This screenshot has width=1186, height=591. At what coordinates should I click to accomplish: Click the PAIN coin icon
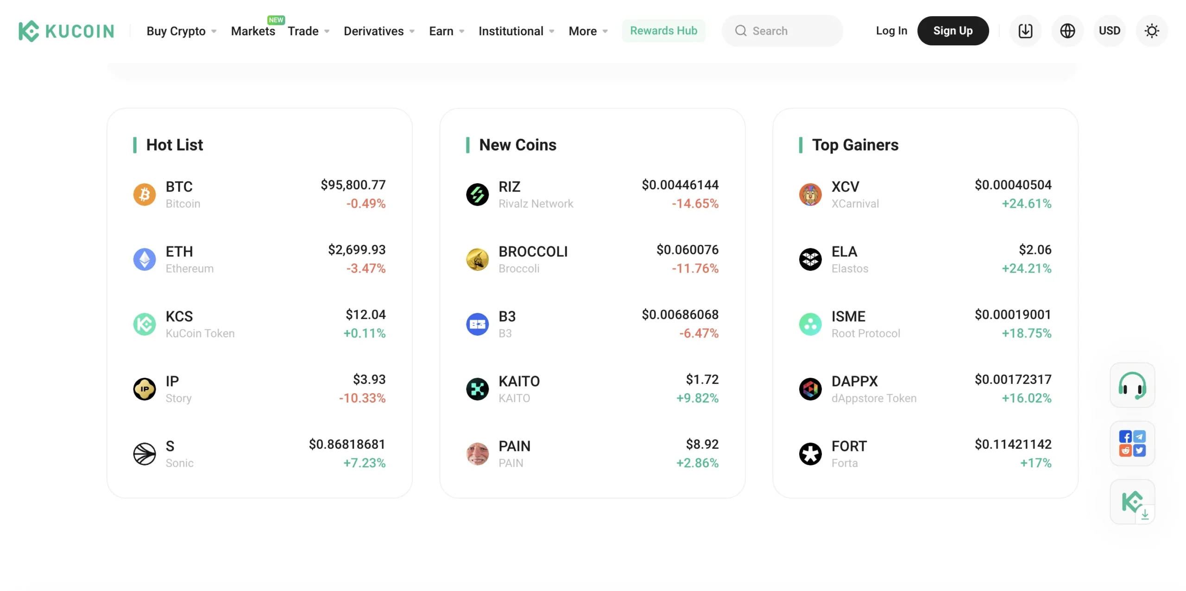477,454
